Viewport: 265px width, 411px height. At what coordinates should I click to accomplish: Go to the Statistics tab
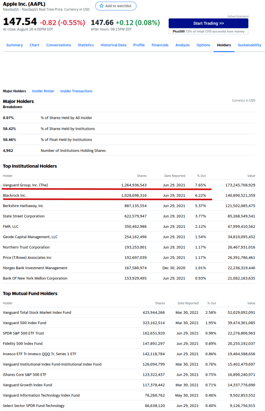click(86, 45)
